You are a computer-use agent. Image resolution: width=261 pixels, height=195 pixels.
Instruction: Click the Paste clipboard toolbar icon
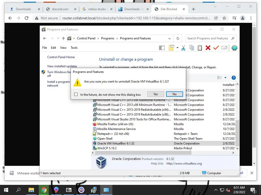click(200, 48)
